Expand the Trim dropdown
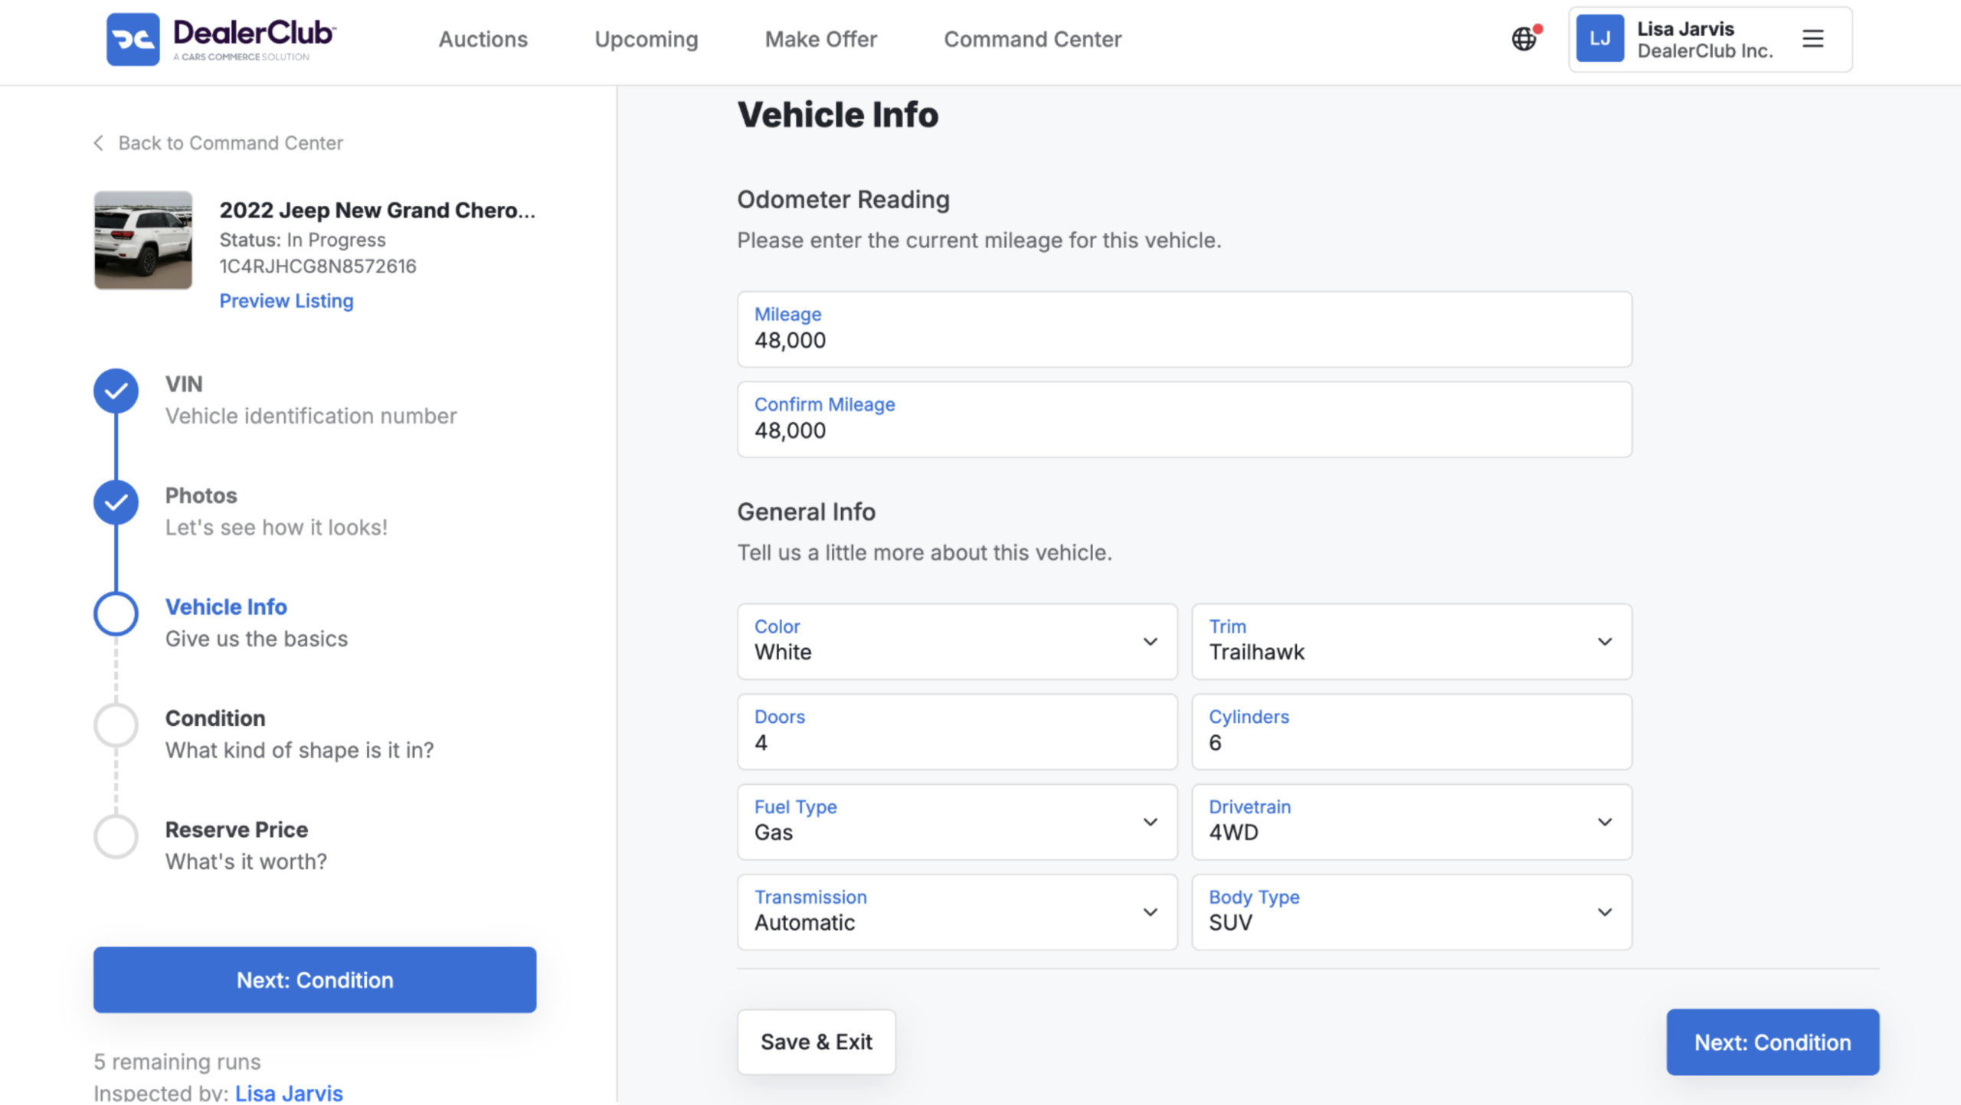Viewport: 1961px width, 1105px height. [1411, 642]
